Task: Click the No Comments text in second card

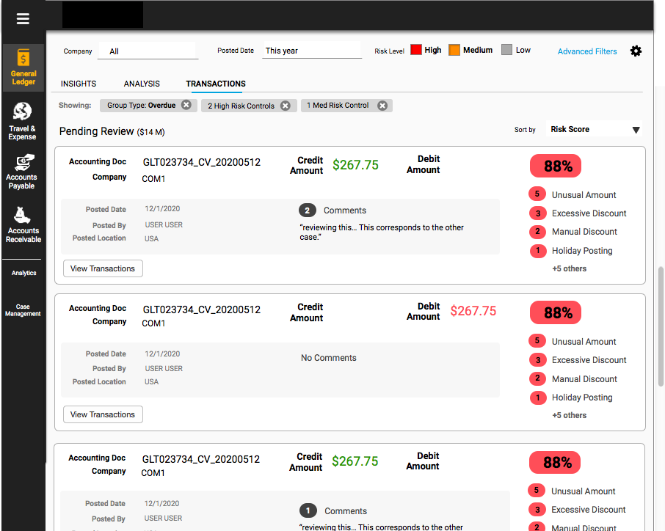Action: tap(329, 358)
